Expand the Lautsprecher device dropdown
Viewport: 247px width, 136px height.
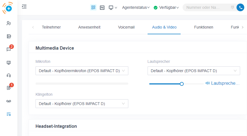pyautogui.click(x=194, y=71)
